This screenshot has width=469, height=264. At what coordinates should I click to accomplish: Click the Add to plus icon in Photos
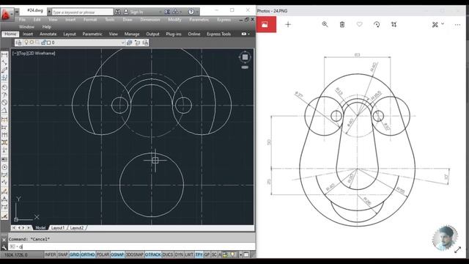pyautogui.click(x=288, y=24)
